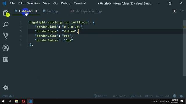Screen dimensions: 186x104
Task: Change language mode via C# indicator
Action: [x=167, y=96]
